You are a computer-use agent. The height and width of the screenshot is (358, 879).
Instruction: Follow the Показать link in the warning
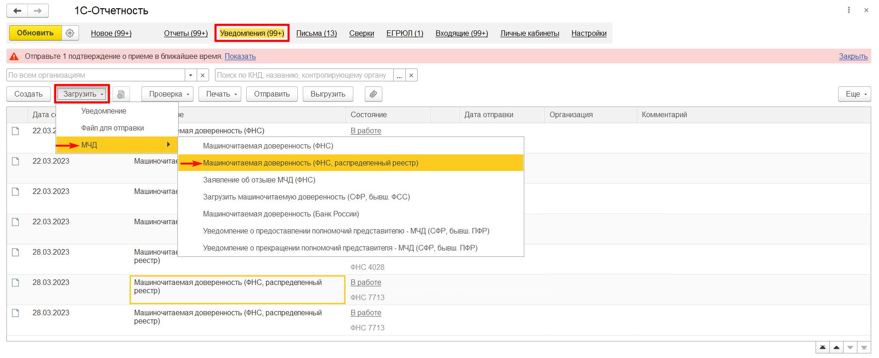240,57
